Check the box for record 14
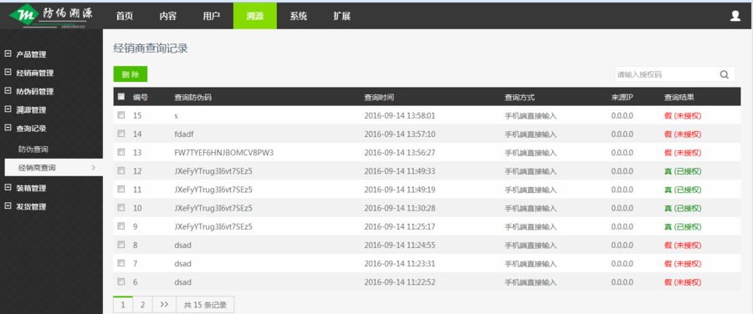This screenshot has width=753, height=314. click(x=121, y=134)
